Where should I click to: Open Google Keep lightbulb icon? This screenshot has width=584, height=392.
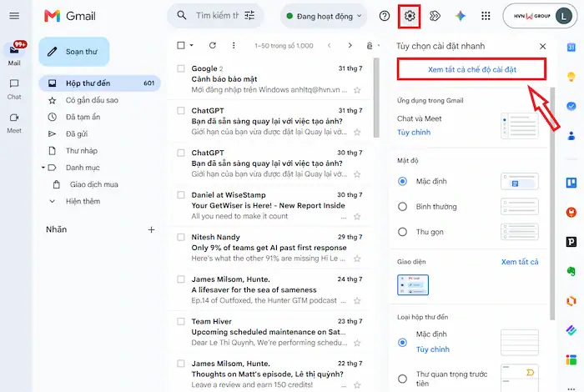tap(571, 77)
